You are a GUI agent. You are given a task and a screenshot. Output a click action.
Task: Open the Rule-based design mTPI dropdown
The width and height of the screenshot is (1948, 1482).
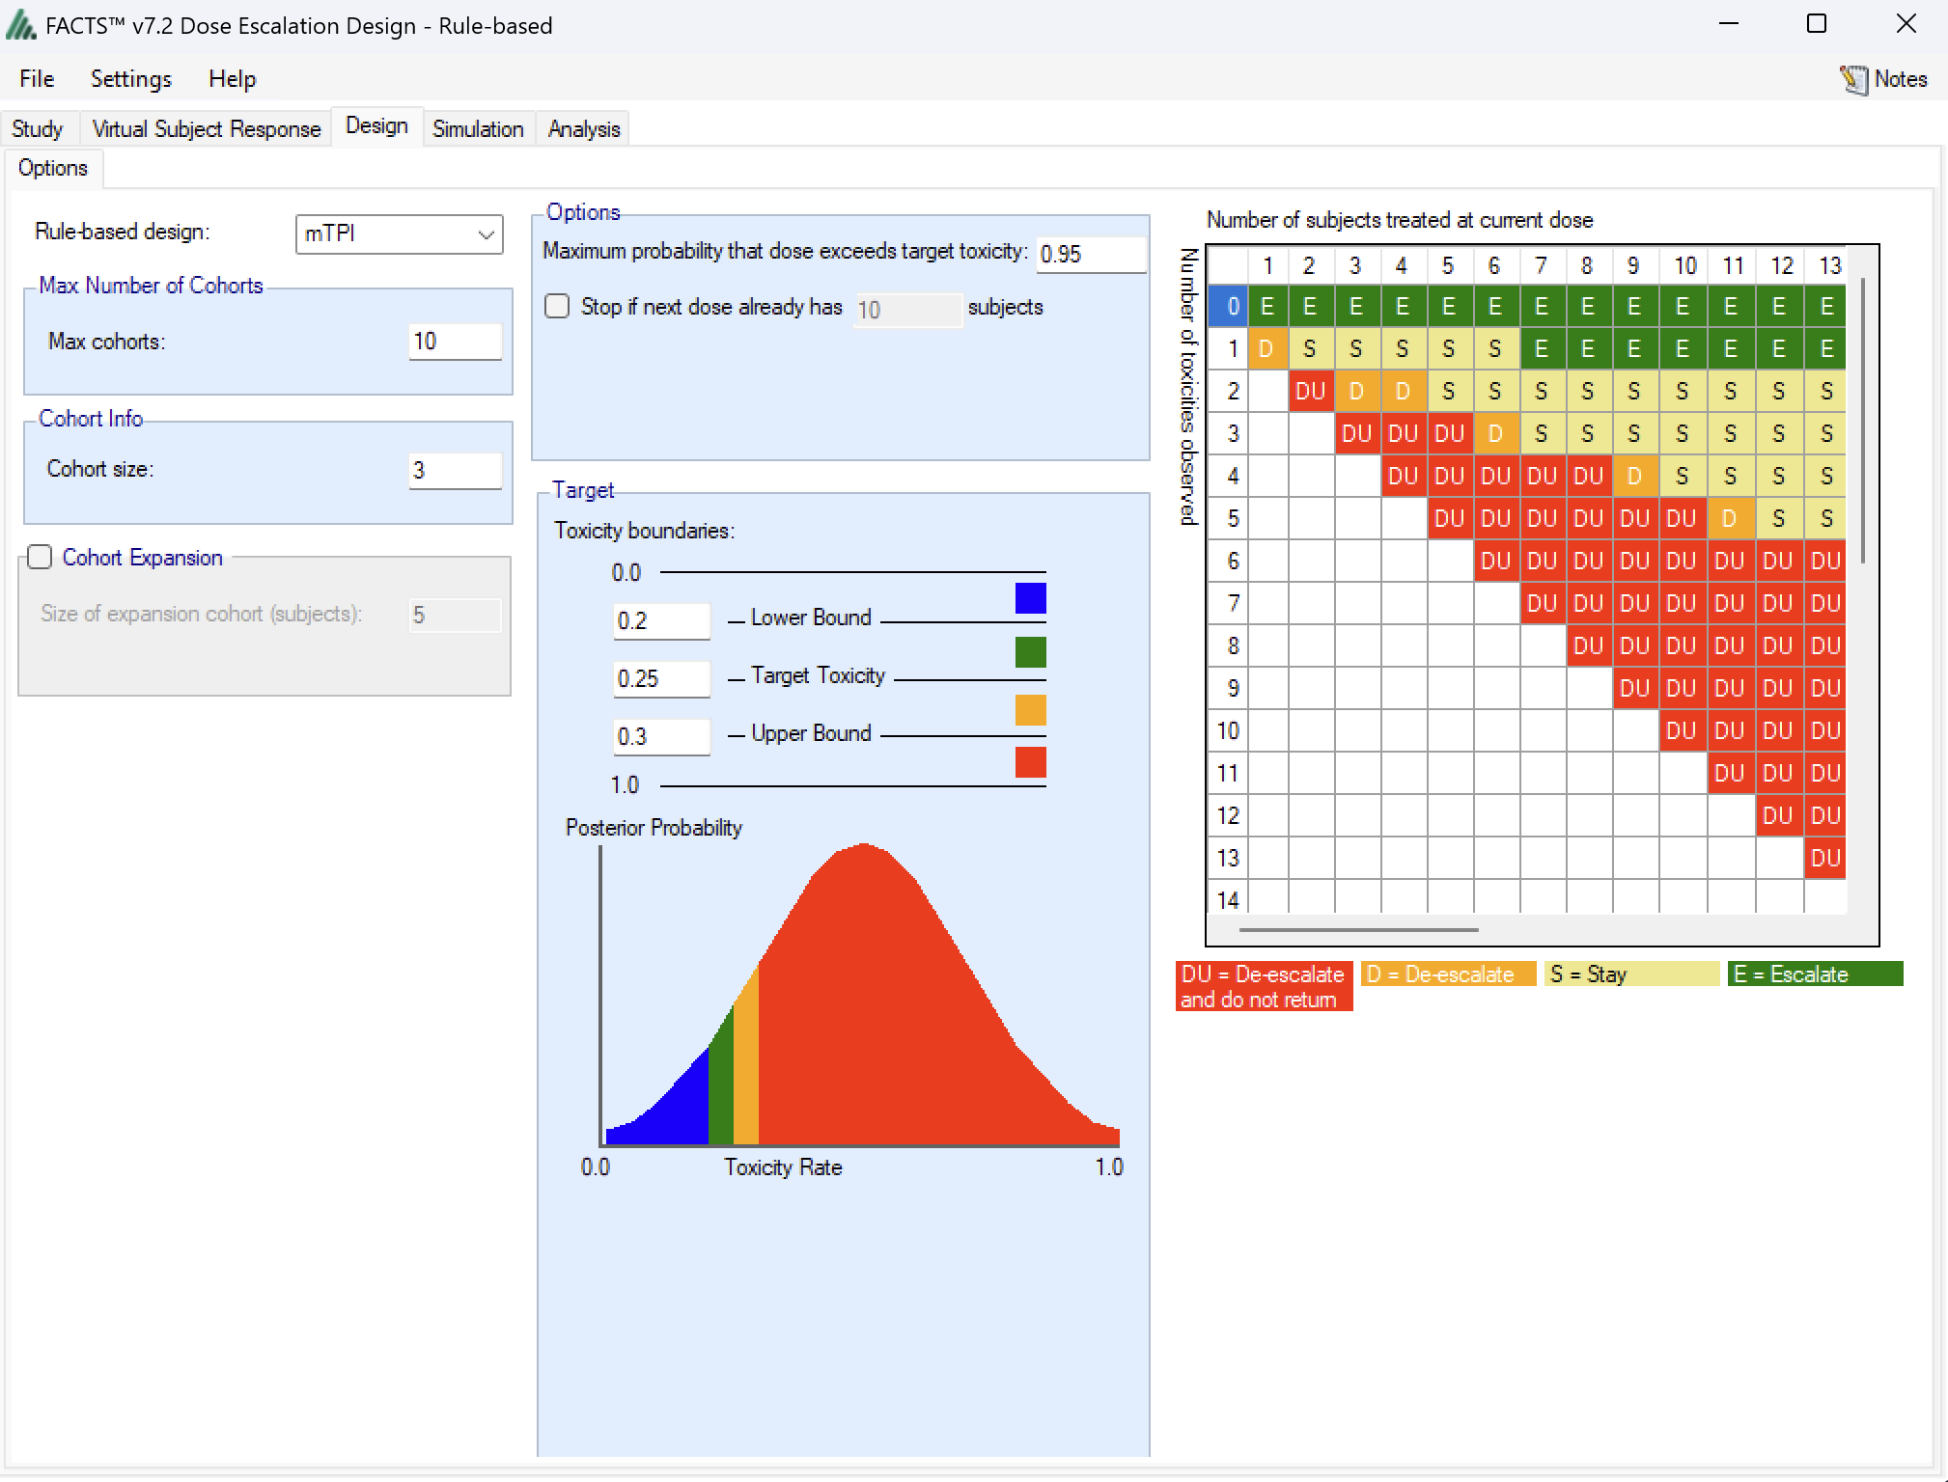click(x=399, y=234)
